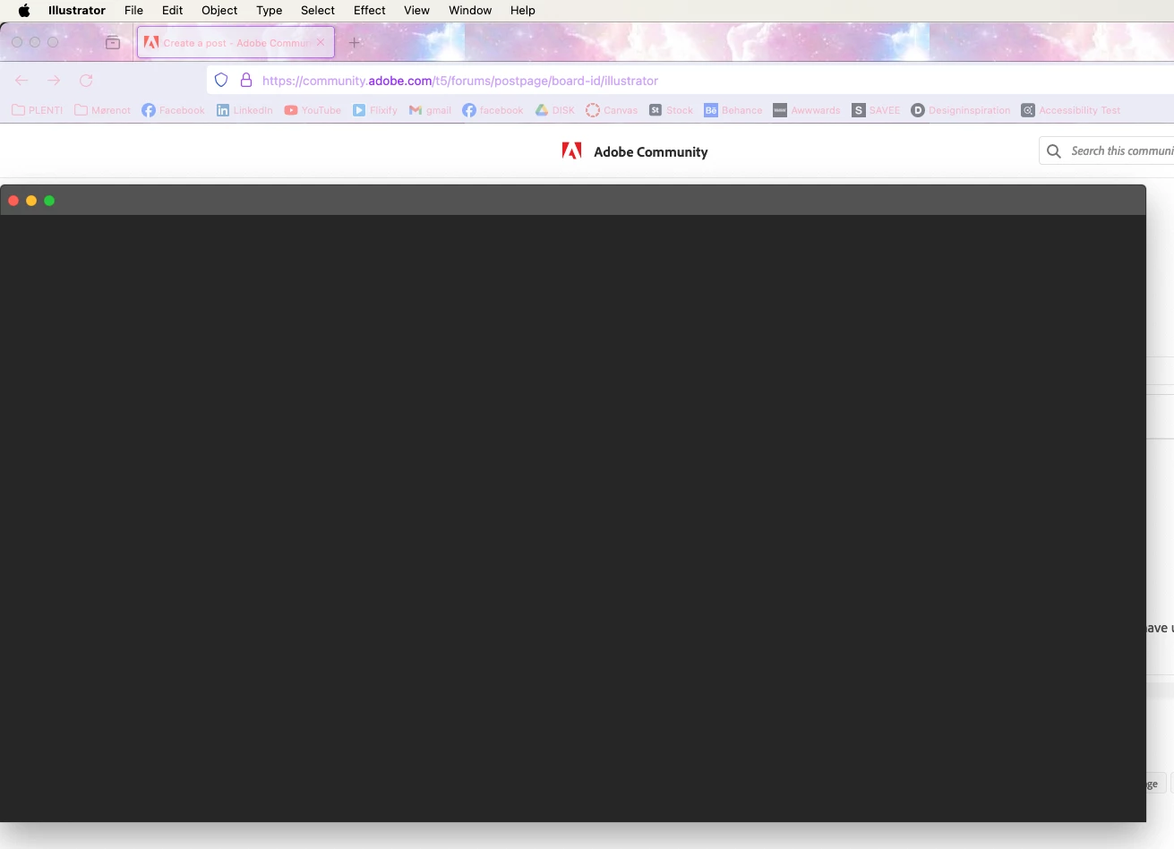Screen dimensions: 1174x849
Task: Go back with browser back arrow
Action: pyautogui.click(x=22, y=81)
